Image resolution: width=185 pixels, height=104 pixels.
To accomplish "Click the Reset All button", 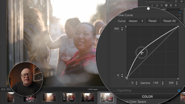I will click(169, 21).
